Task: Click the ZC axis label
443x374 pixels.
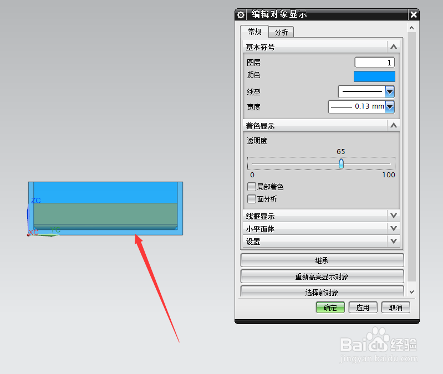Action: 36,201
